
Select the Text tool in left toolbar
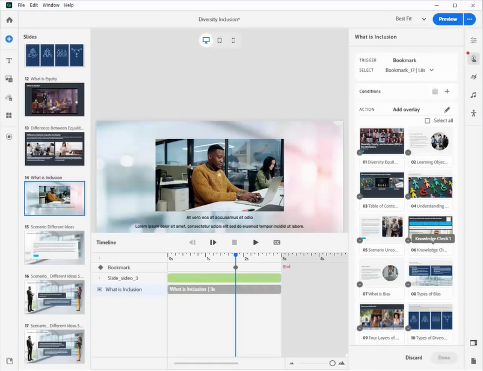click(x=9, y=60)
